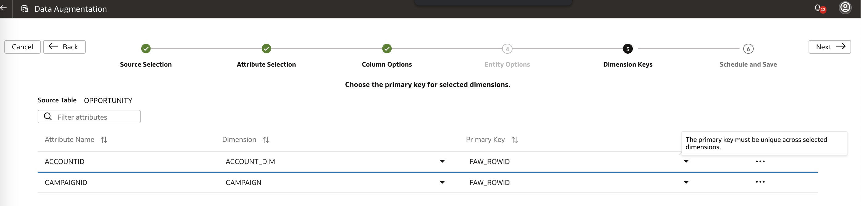Go to Source Selection step
Screen dimensions: 861x206
tap(146, 49)
